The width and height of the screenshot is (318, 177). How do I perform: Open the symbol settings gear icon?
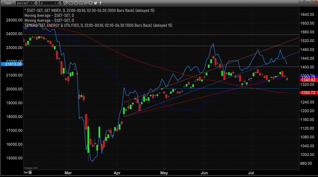tap(36, 3)
